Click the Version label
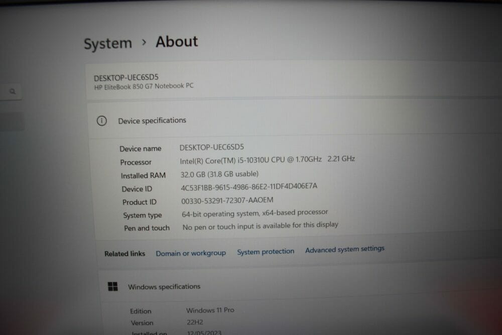This screenshot has width=502, height=335. tap(142, 323)
